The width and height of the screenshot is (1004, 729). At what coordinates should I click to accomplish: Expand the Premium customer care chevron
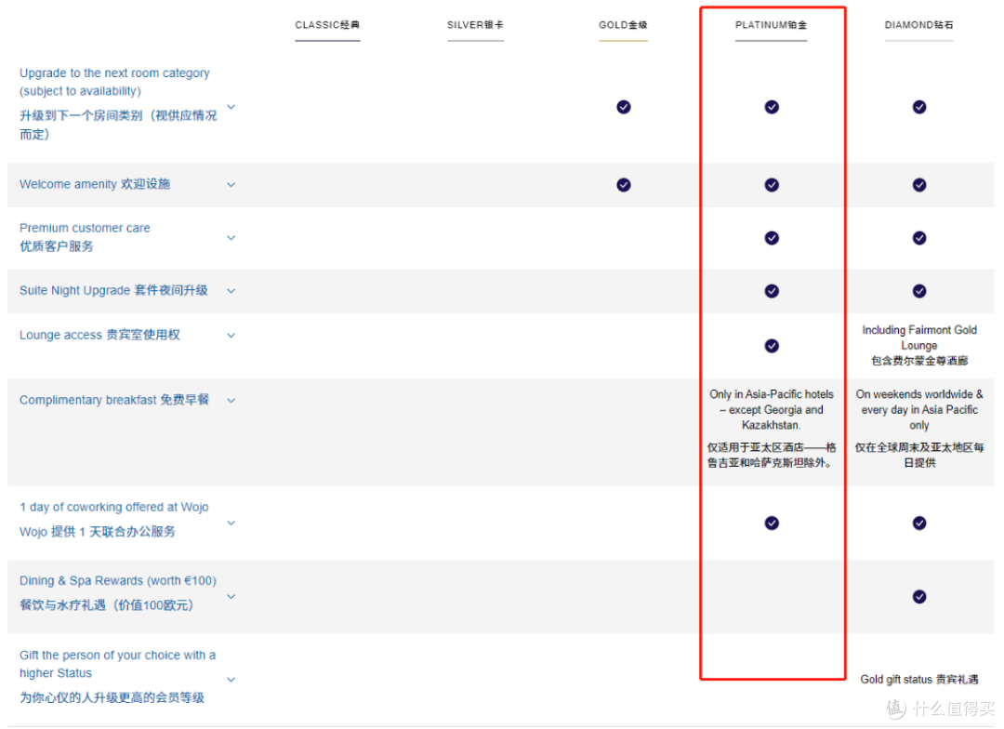pos(231,238)
